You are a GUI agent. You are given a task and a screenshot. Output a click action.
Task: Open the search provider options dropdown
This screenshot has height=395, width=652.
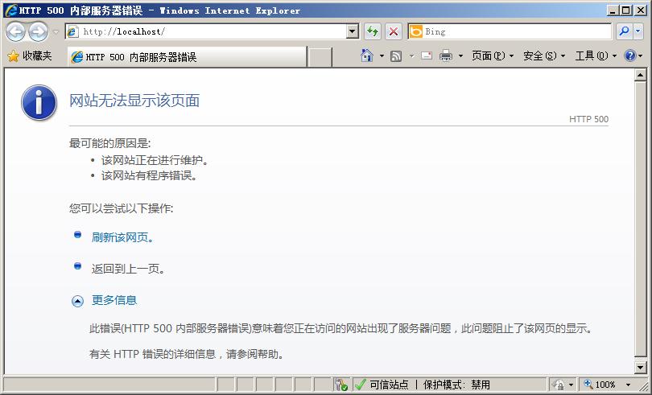tap(638, 31)
